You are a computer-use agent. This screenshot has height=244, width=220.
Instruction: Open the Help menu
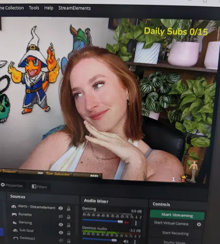[49, 8]
